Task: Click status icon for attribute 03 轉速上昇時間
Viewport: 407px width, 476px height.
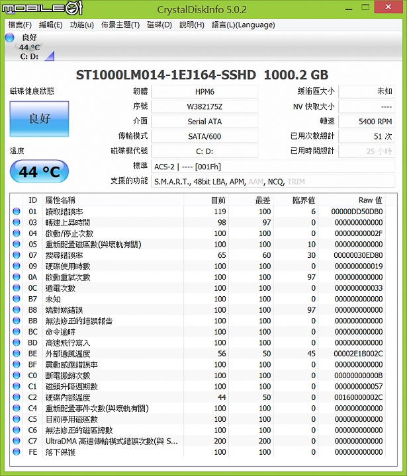Action: tap(17, 222)
